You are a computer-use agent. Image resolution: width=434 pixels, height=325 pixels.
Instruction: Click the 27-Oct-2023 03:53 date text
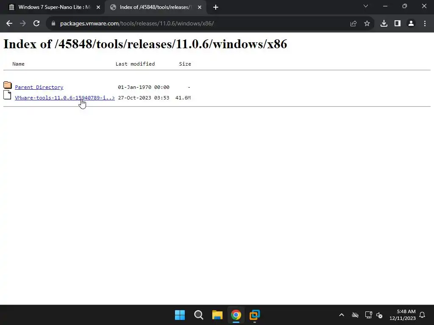point(144,98)
